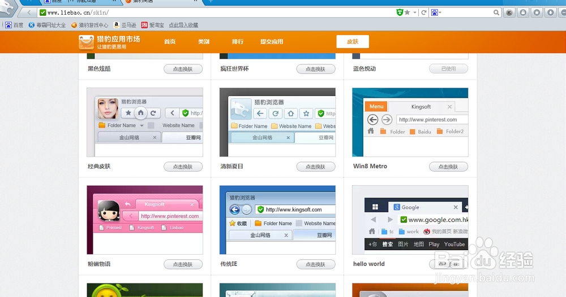Click the 疯狂世界杯 skin title
The image size is (566, 297).
pos(235,68)
